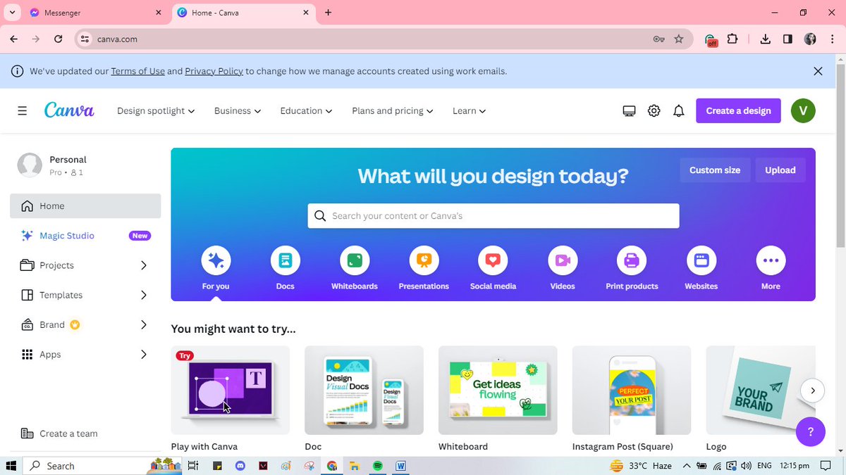Open Word from the taskbar
The image size is (846, 475).
[x=400, y=466]
